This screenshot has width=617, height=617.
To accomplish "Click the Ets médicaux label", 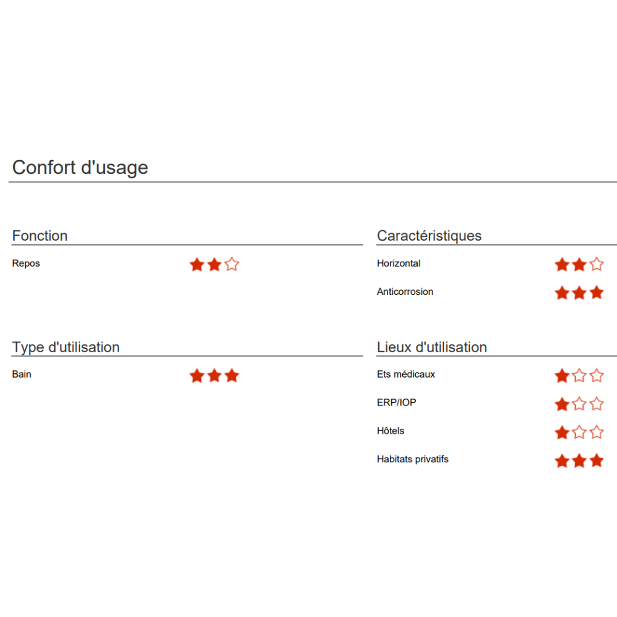I will point(406,375).
